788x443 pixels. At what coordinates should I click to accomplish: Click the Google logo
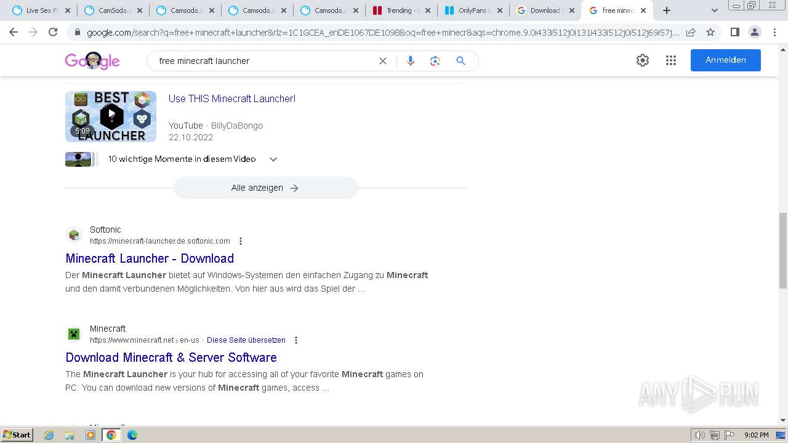click(x=92, y=61)
